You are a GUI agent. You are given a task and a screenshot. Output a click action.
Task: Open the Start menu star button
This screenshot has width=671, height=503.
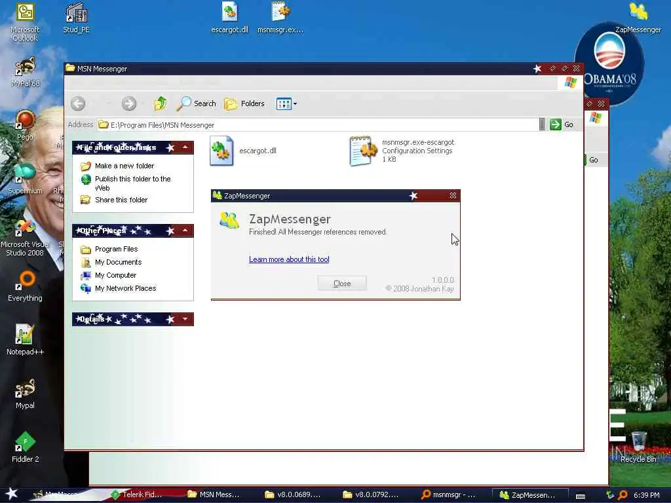[x=12, y=494]
